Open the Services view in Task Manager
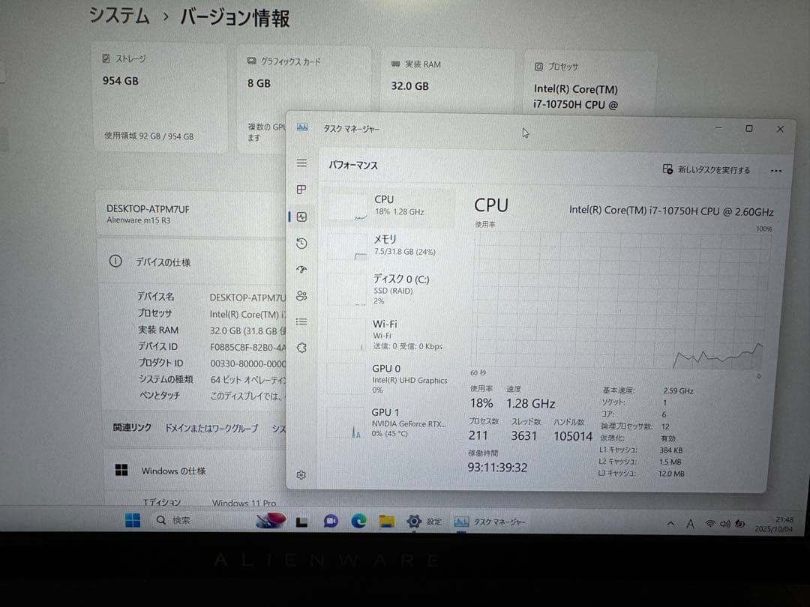The width and height of the screenshot is (810, 607). click(301, 348)
